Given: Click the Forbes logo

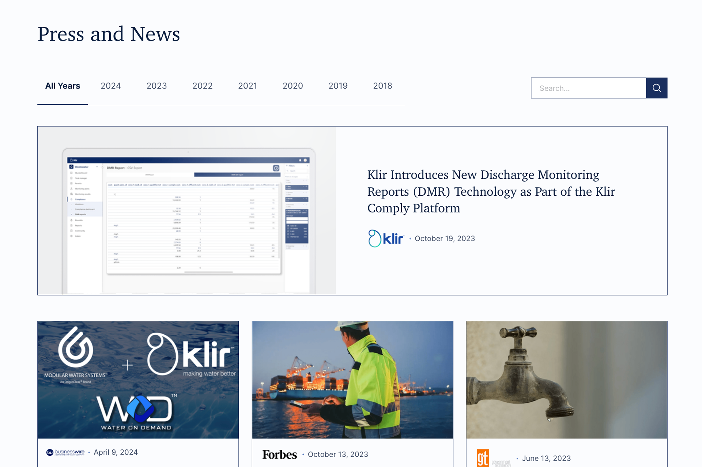Looking at the screenshot, I should click(280, 455).
